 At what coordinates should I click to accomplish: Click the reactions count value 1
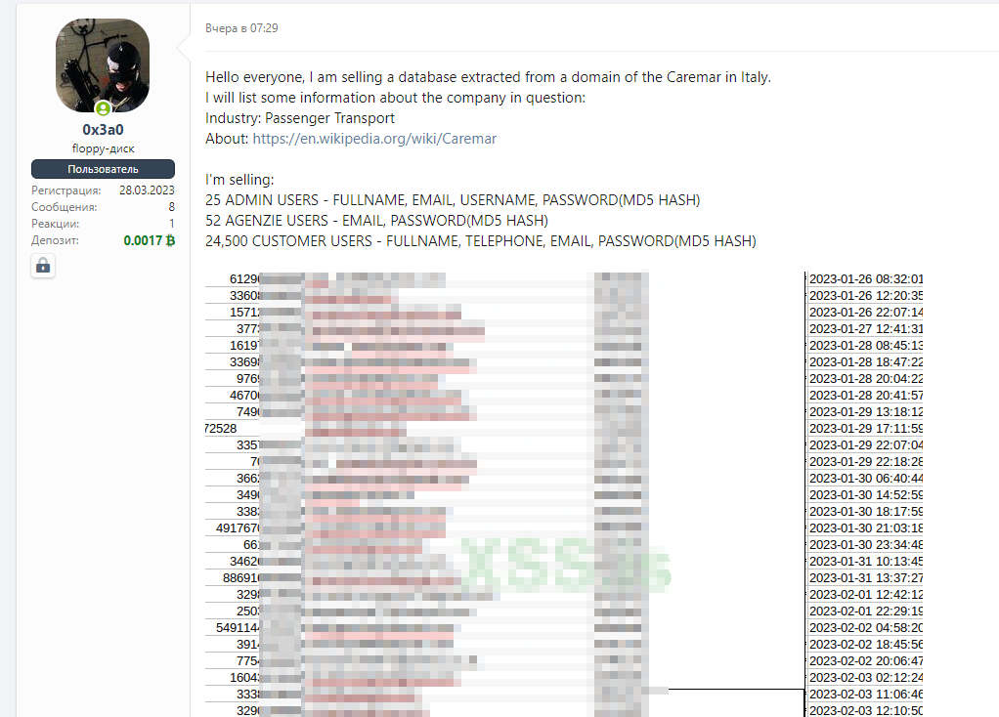171,224
